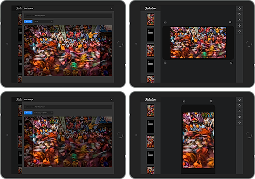
Task: Click Fabulam logo on landscape preview screen
Action: tap(150, 8)
